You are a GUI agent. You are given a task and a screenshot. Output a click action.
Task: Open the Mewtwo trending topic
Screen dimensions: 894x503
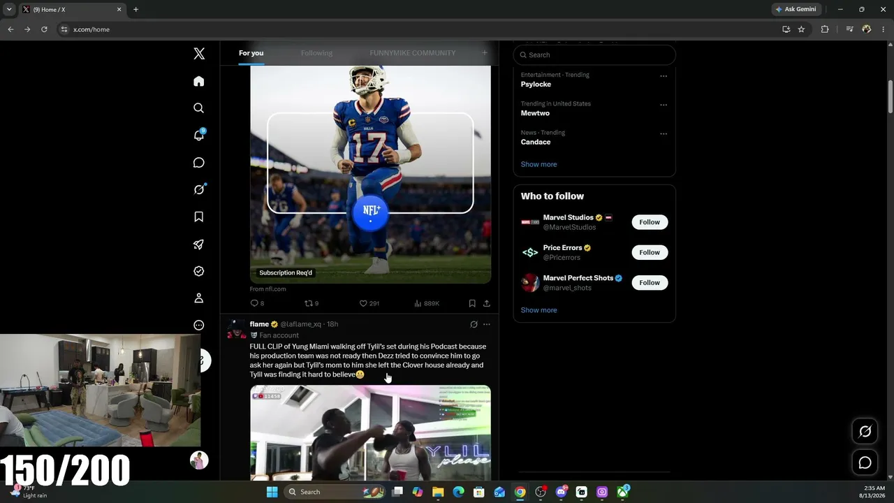[x=535, y=113]
